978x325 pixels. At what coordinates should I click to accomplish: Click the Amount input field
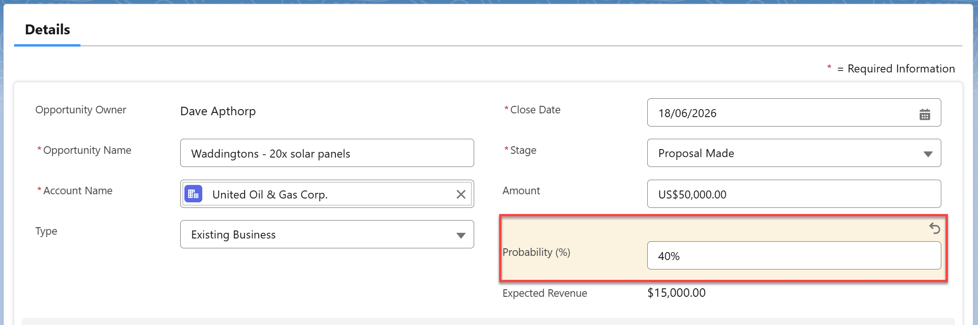point(794,194)
